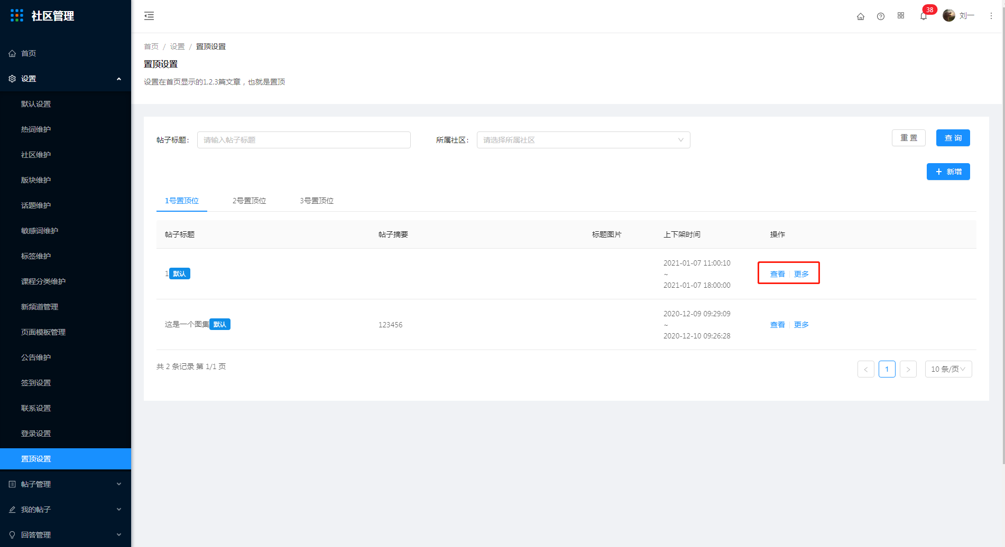The image size is (1005, 547).
Task: Click the 首页 house icon in sidebar
Action: (12, 53)
